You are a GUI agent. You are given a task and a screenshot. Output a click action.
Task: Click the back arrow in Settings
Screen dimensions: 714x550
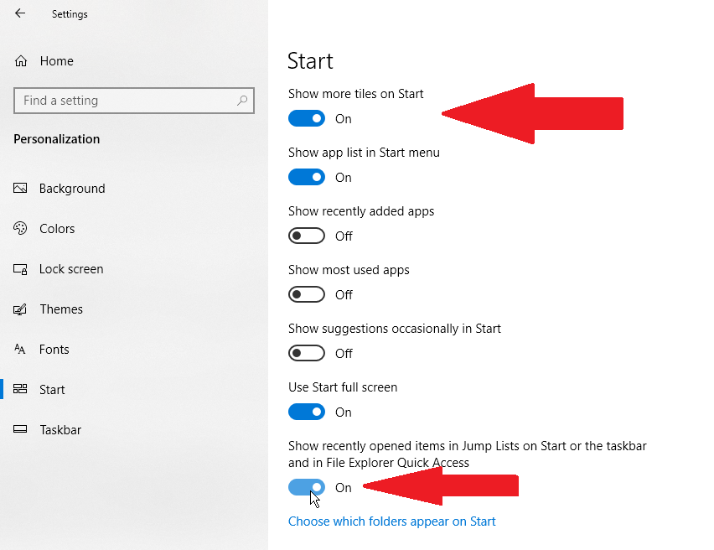[x=20, y=13]
